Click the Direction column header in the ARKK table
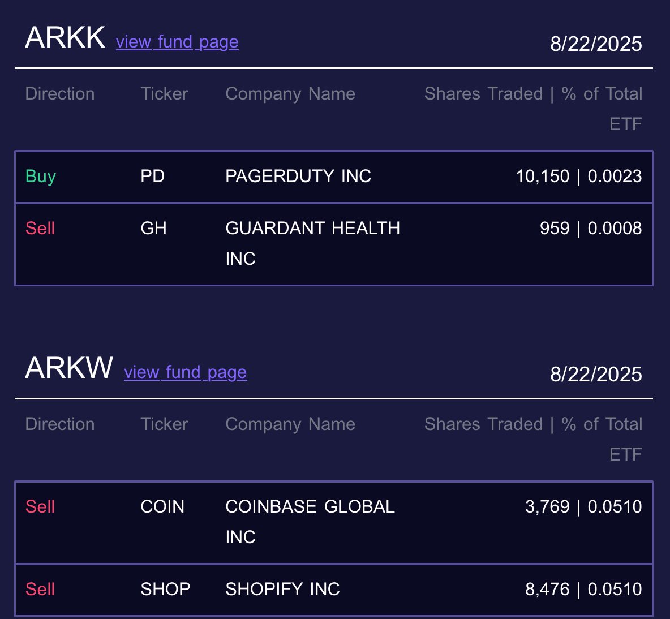The image size is (670, 619). (60, 94)
